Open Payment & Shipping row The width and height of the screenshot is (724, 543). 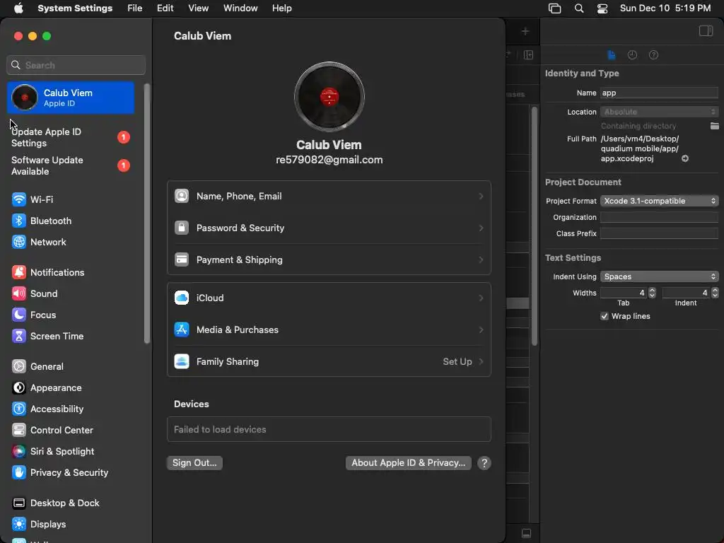[x=329, y=260]
